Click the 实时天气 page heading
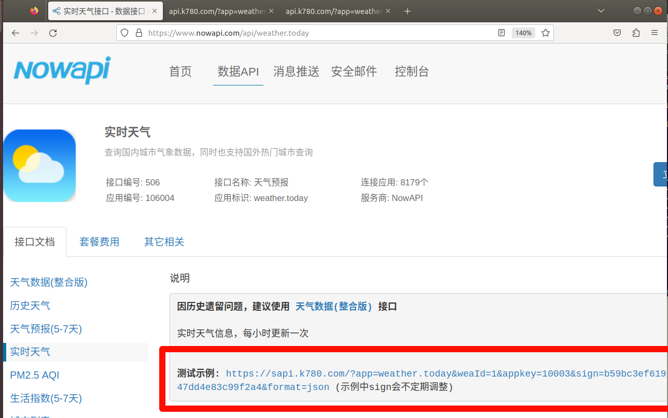This screenshot has height=418, width=668. point(128,132)
